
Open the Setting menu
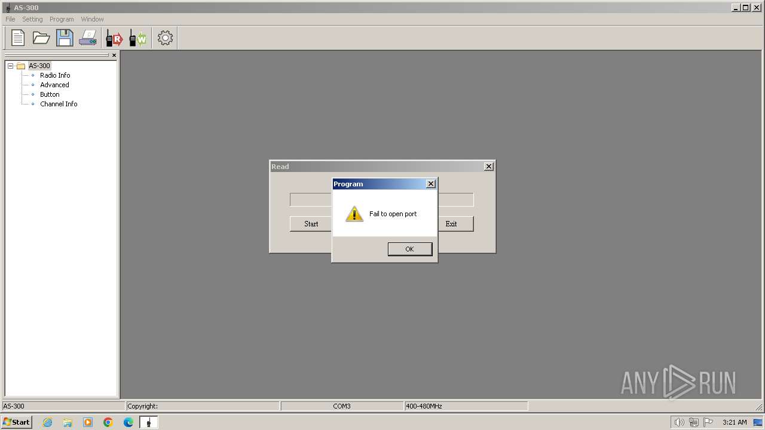(x=32, y=19)
